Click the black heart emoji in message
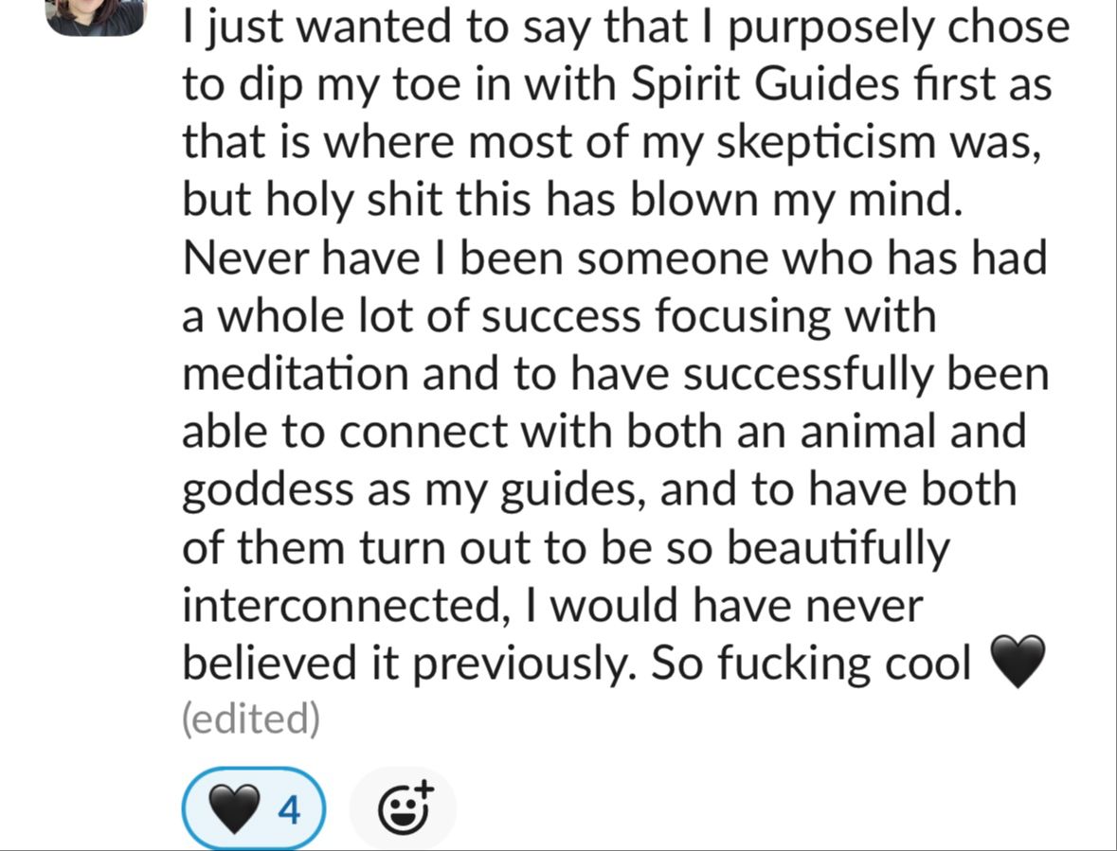 click(x=1017, y=663)
